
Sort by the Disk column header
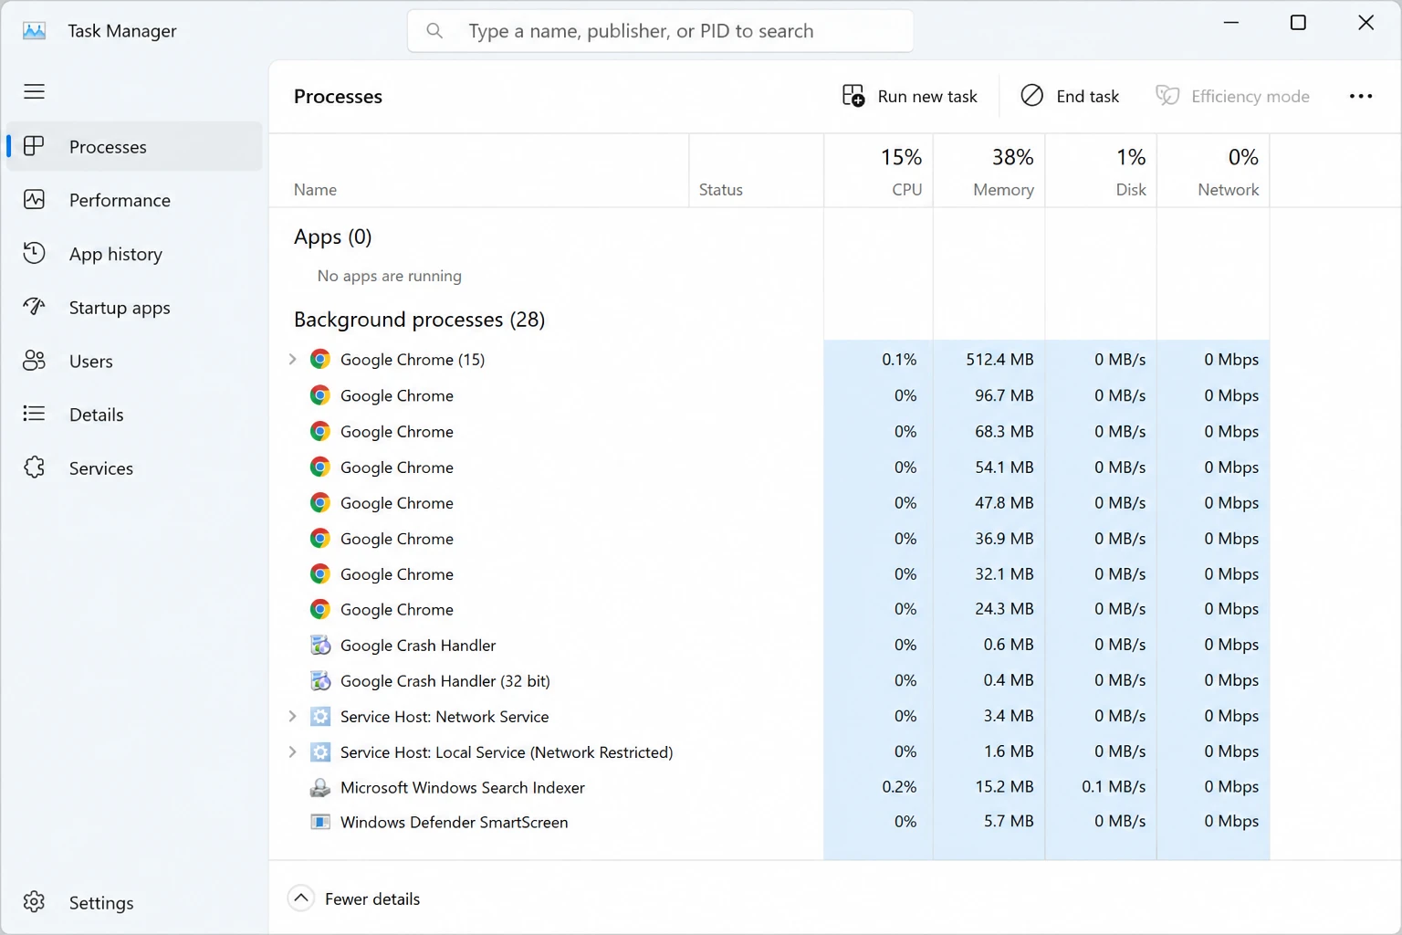tap(1101, 171)
